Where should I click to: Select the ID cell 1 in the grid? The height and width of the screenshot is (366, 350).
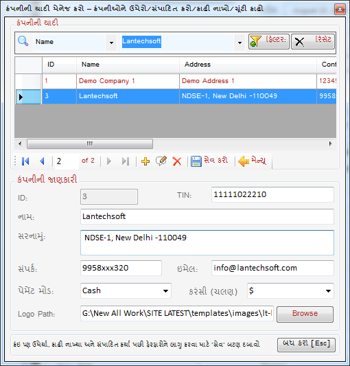(x=59, y=81)
